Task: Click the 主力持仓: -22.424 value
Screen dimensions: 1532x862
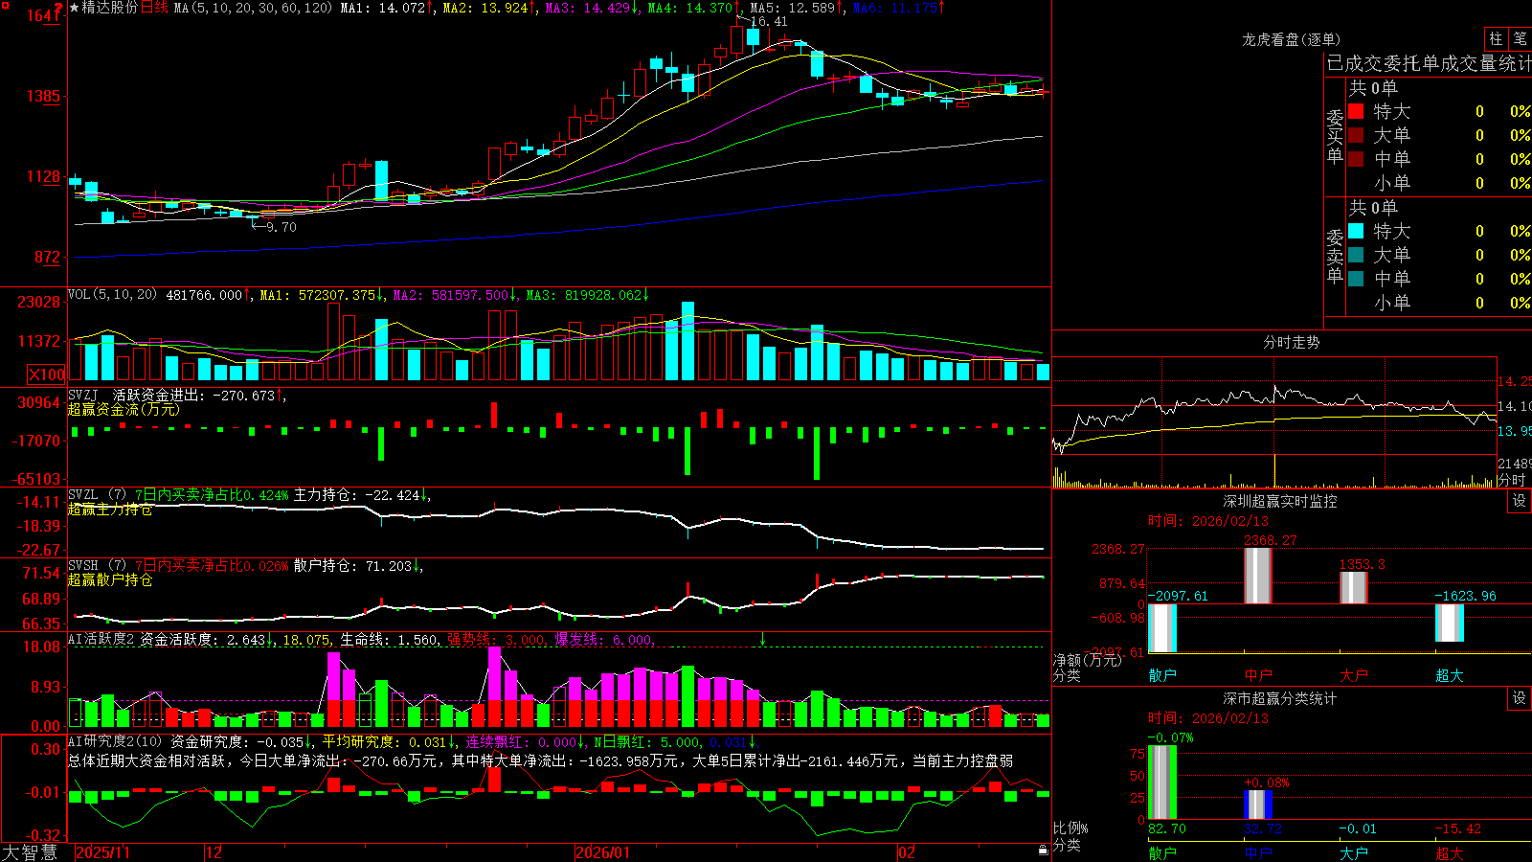Action: (357, 495)
